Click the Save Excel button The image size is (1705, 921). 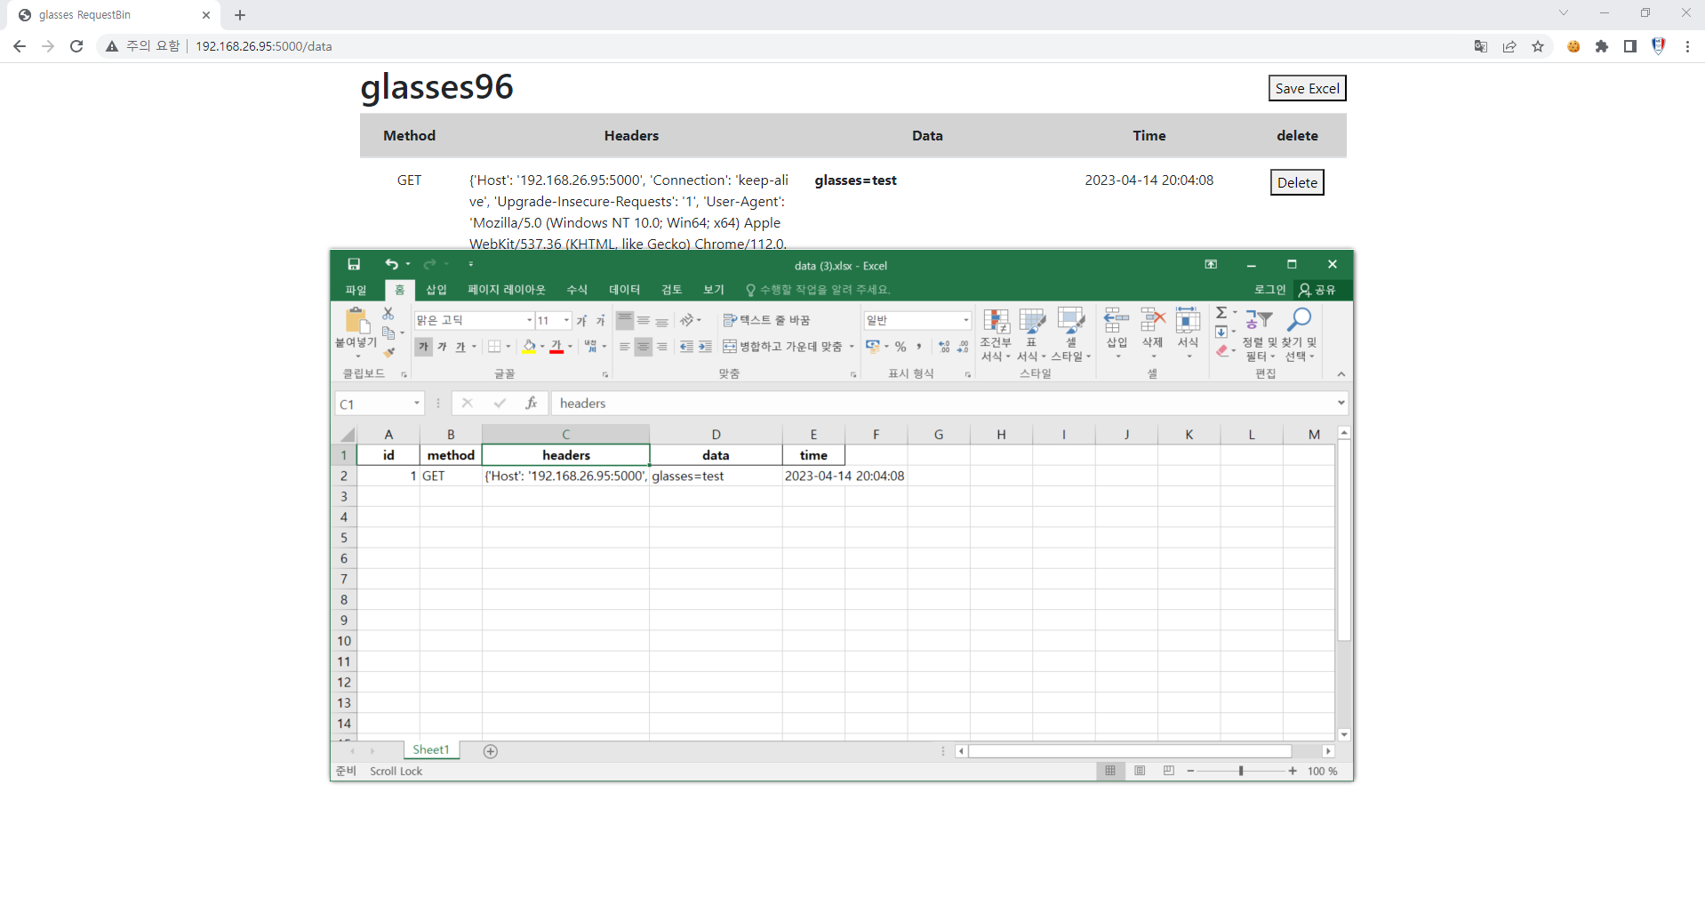[1306, 88]
